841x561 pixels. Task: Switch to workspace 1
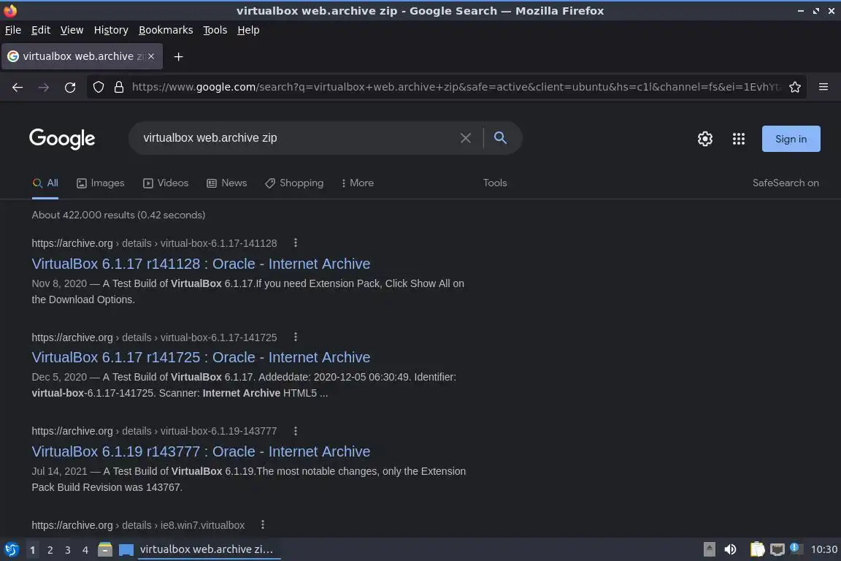(x=32, y=550)
